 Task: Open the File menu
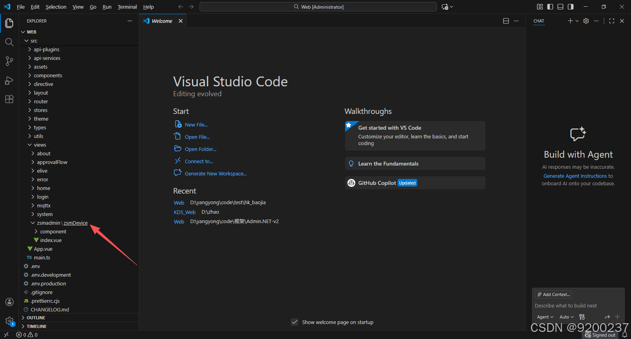(21, 7)
